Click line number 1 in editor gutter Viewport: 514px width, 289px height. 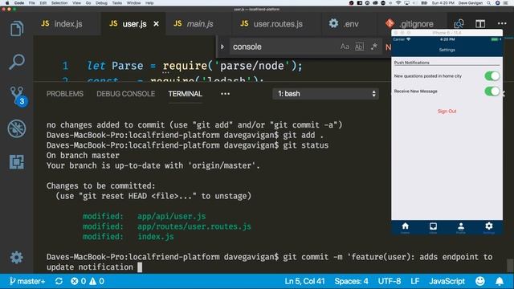(x=66, y=66)
